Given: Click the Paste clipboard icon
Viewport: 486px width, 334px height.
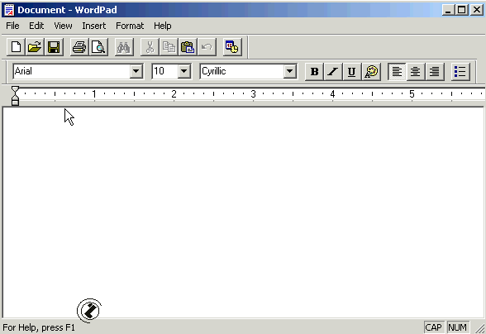Looking at the screenshot, I should (x=188, y=47).
